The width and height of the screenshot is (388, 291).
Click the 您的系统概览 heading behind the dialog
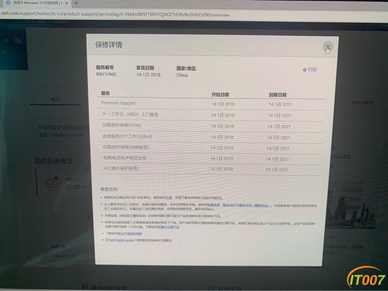pyautogui.click(x=53, y=161)
